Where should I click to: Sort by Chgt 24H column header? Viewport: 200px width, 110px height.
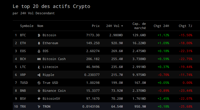point(161,26)
